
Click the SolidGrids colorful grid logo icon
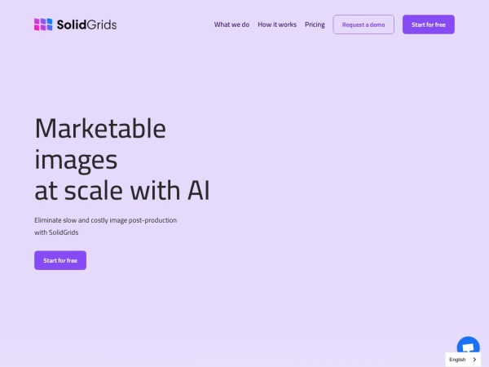pyautogui.click(x=43, y=24)
